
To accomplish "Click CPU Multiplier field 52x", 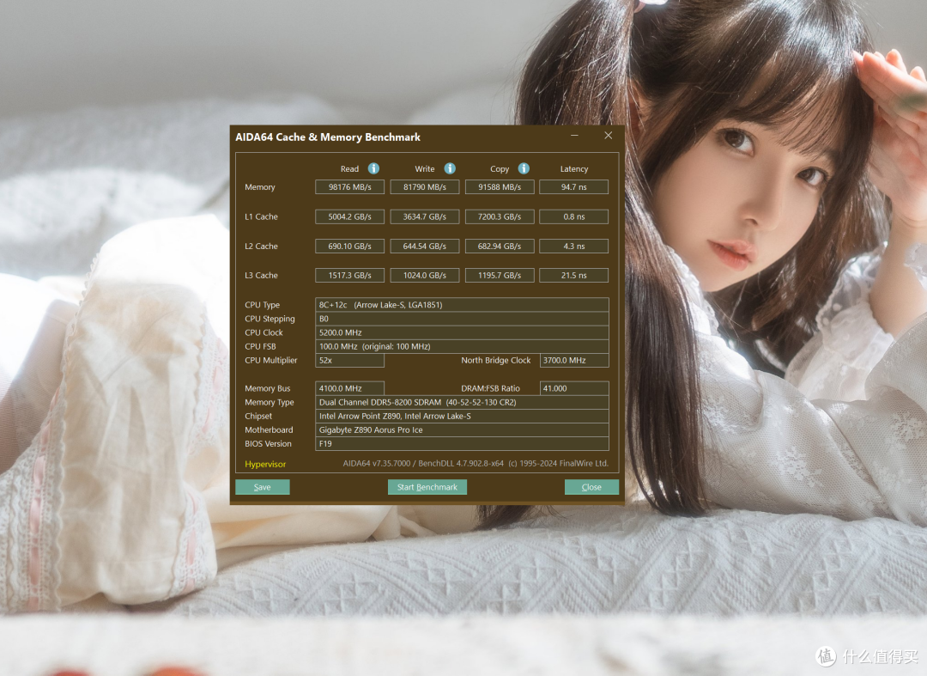I will [x=350, y=360].
